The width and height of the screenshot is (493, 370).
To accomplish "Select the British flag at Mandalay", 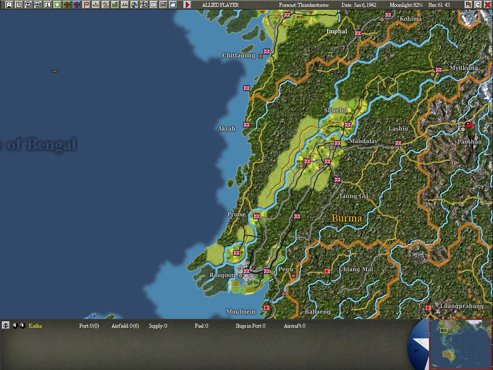I will point(337,143).
